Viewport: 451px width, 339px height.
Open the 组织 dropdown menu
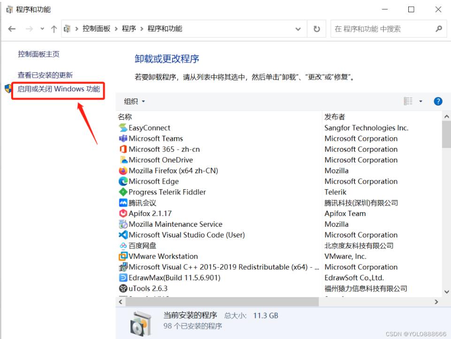[134, 101]
